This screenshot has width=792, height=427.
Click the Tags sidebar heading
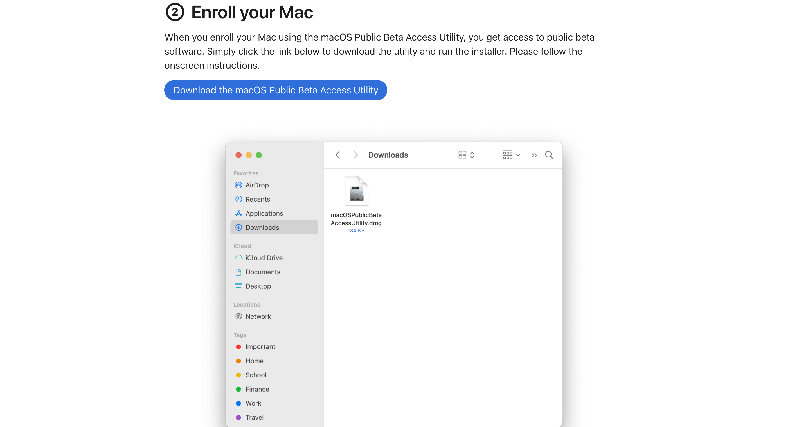240,335
